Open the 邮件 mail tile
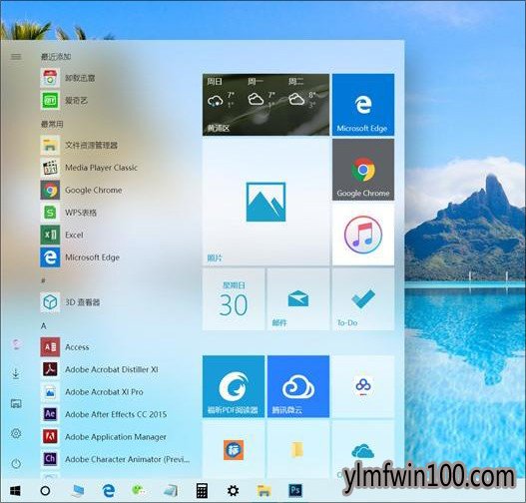This screenshot has height=503, width=526. pyautogui.click(x=298, y=299)
